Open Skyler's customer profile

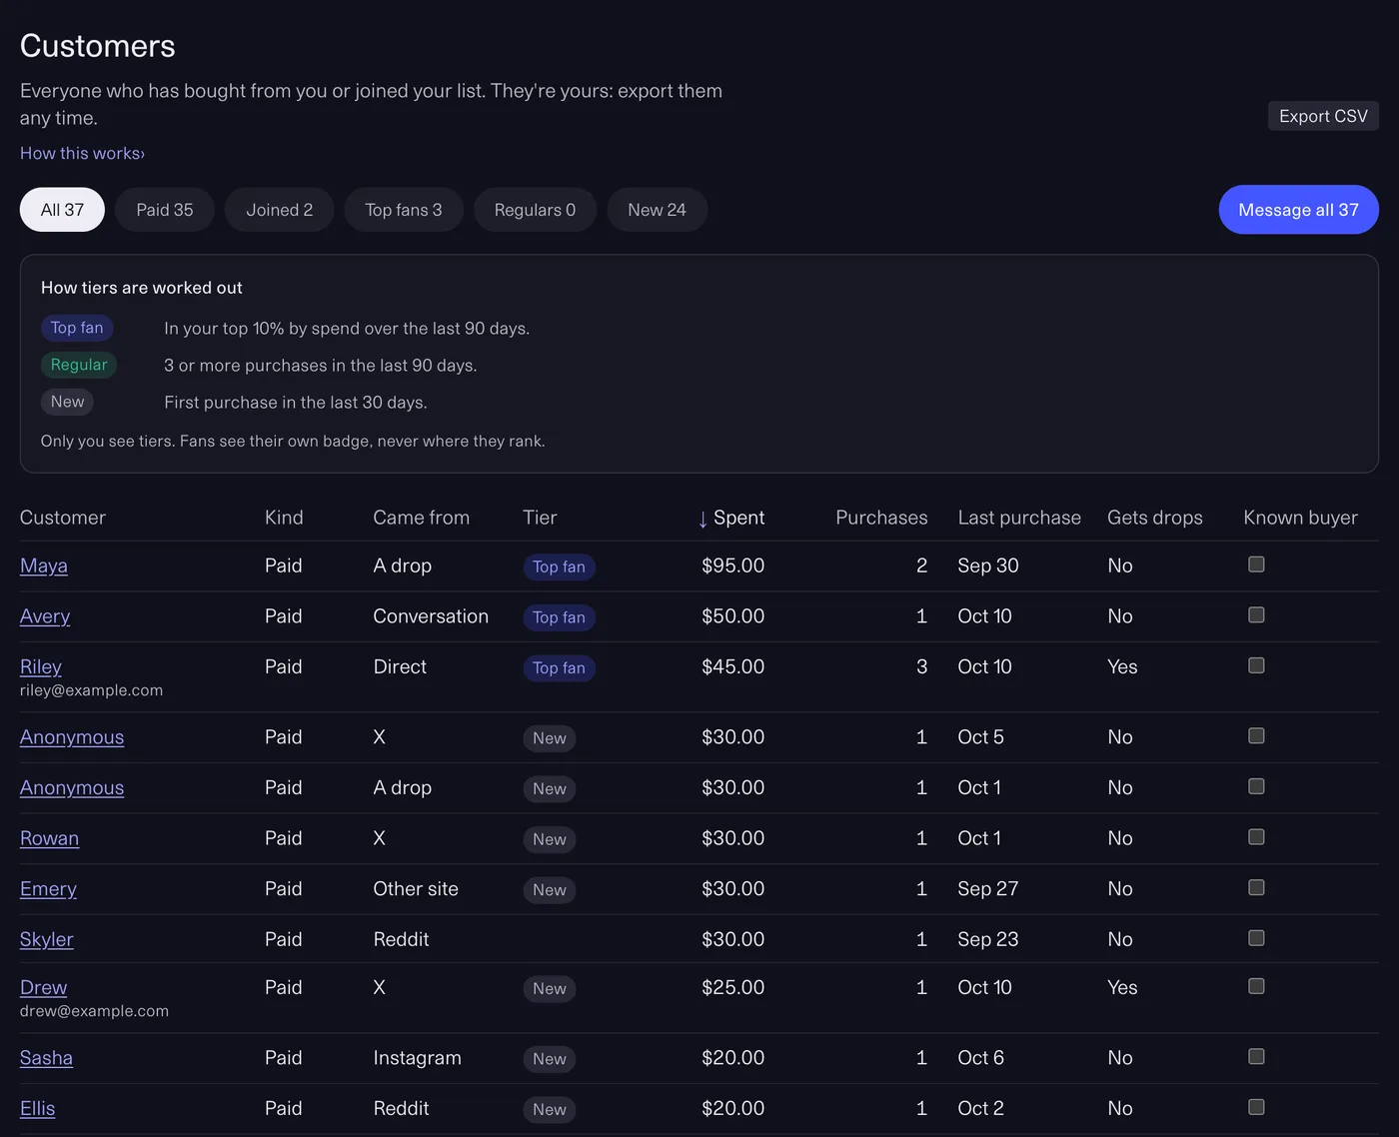[47, 939]
